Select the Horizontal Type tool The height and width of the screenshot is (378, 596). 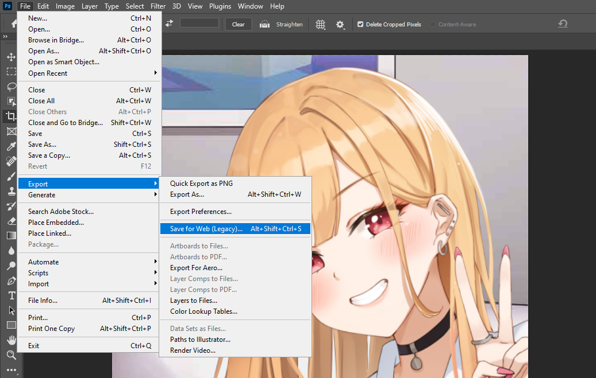tap(12, 295)
